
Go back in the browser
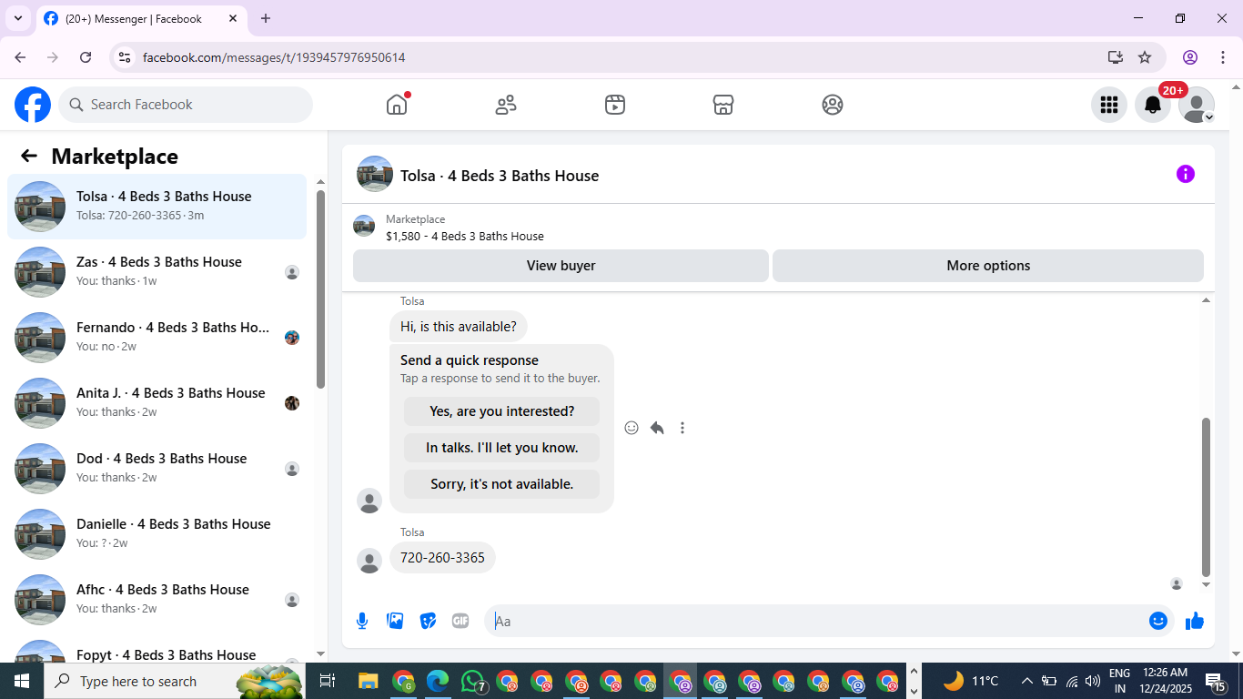tap(20, 57)
